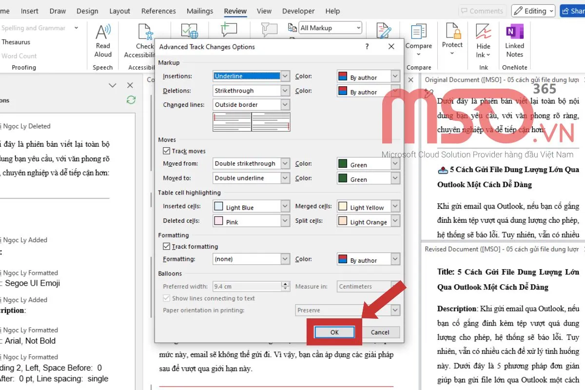Expand the Paper orientation Preserve dropdown

point(396,310)
